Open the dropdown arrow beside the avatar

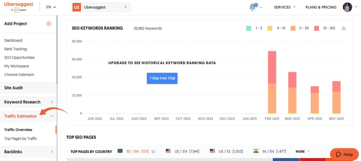pyautogui.click(x=356, y=7)
